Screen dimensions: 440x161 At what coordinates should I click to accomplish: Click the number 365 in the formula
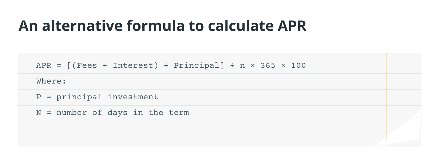(x=268, y=65)
